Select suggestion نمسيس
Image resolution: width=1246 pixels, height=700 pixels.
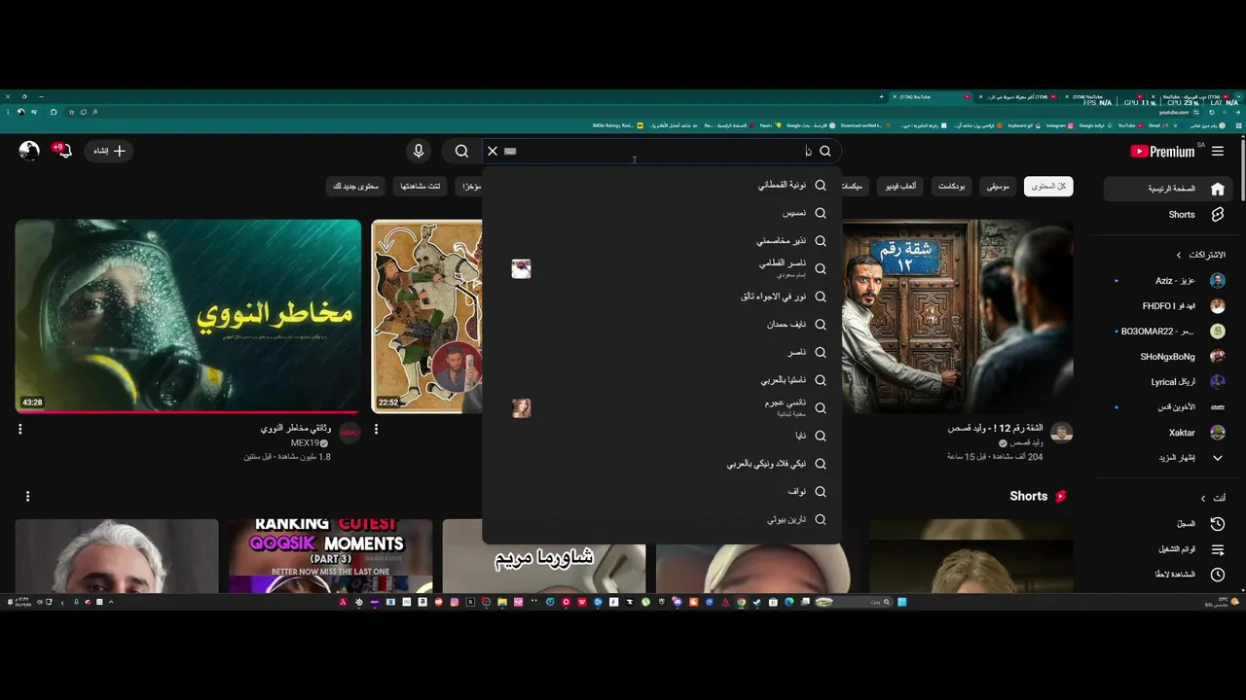pos(662,213)
